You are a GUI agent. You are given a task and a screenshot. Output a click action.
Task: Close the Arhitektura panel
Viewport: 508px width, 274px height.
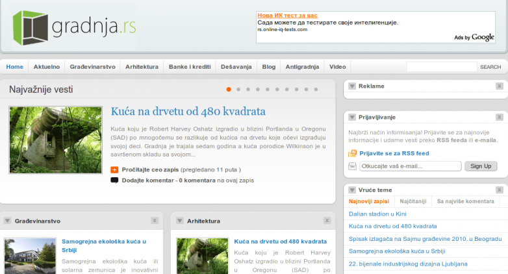327,221
